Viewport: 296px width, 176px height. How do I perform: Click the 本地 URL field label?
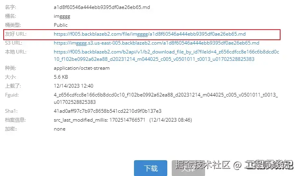click(16, 52)
